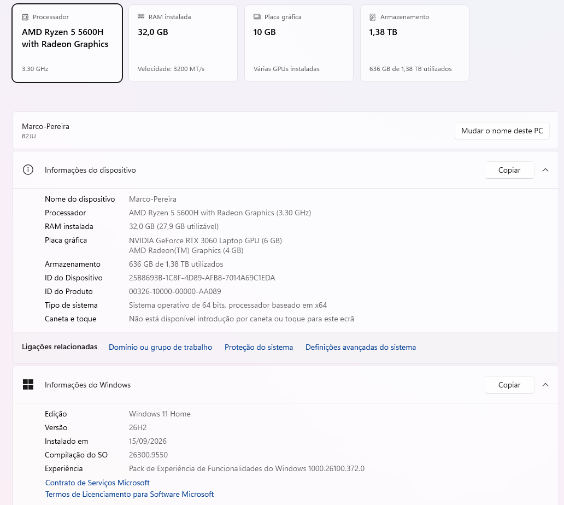This screenshot has width=564, height=505.
Task: Select the 10 GB graphics card tile
Action: [x=299, y=43]
